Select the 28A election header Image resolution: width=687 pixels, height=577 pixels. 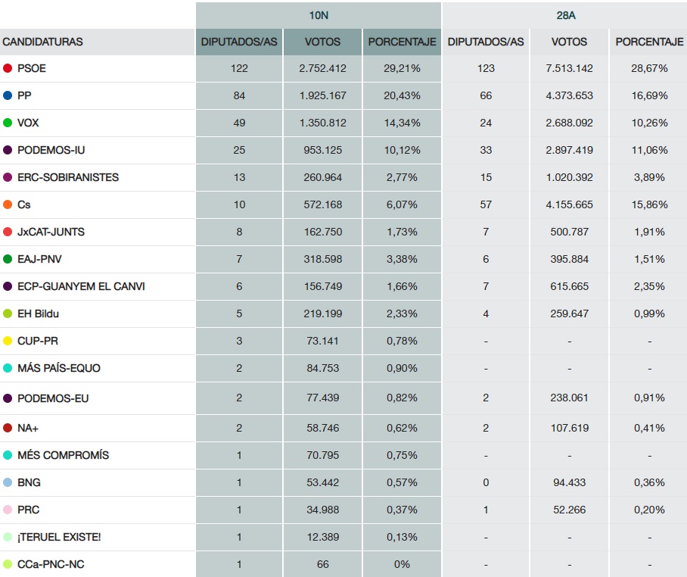click(x=565, y=15)
